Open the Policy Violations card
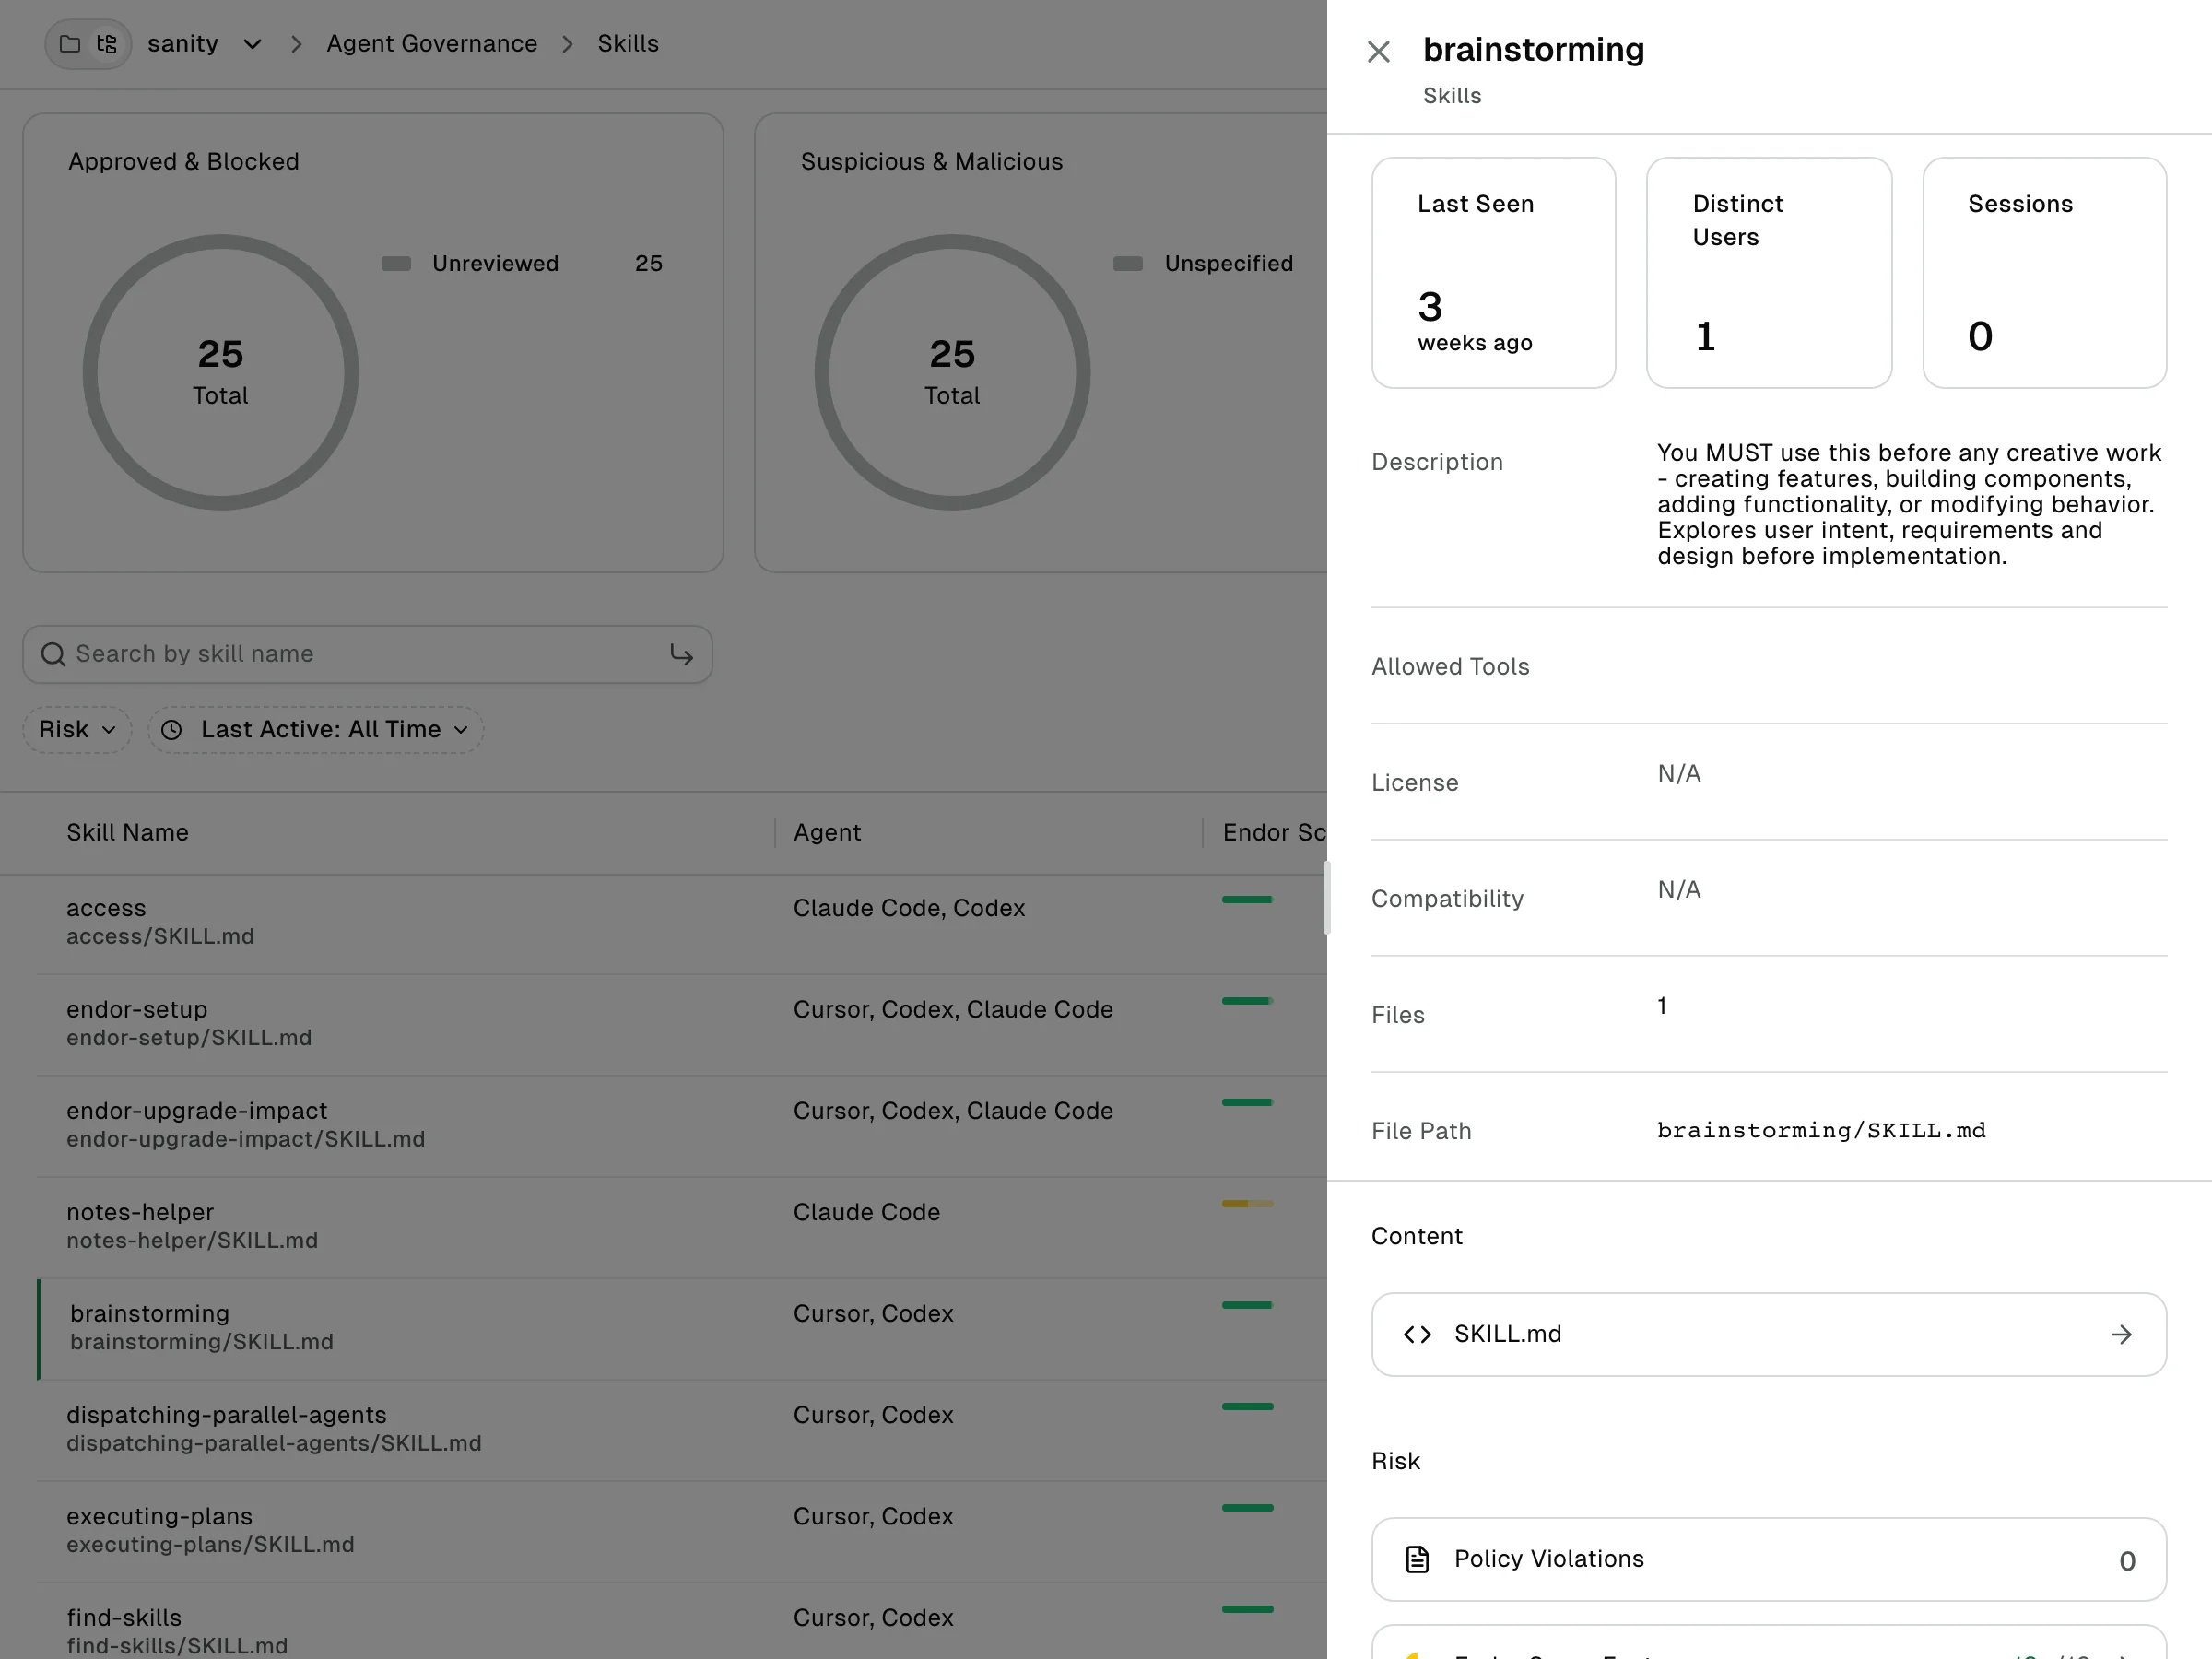 pos(1768,1559)
